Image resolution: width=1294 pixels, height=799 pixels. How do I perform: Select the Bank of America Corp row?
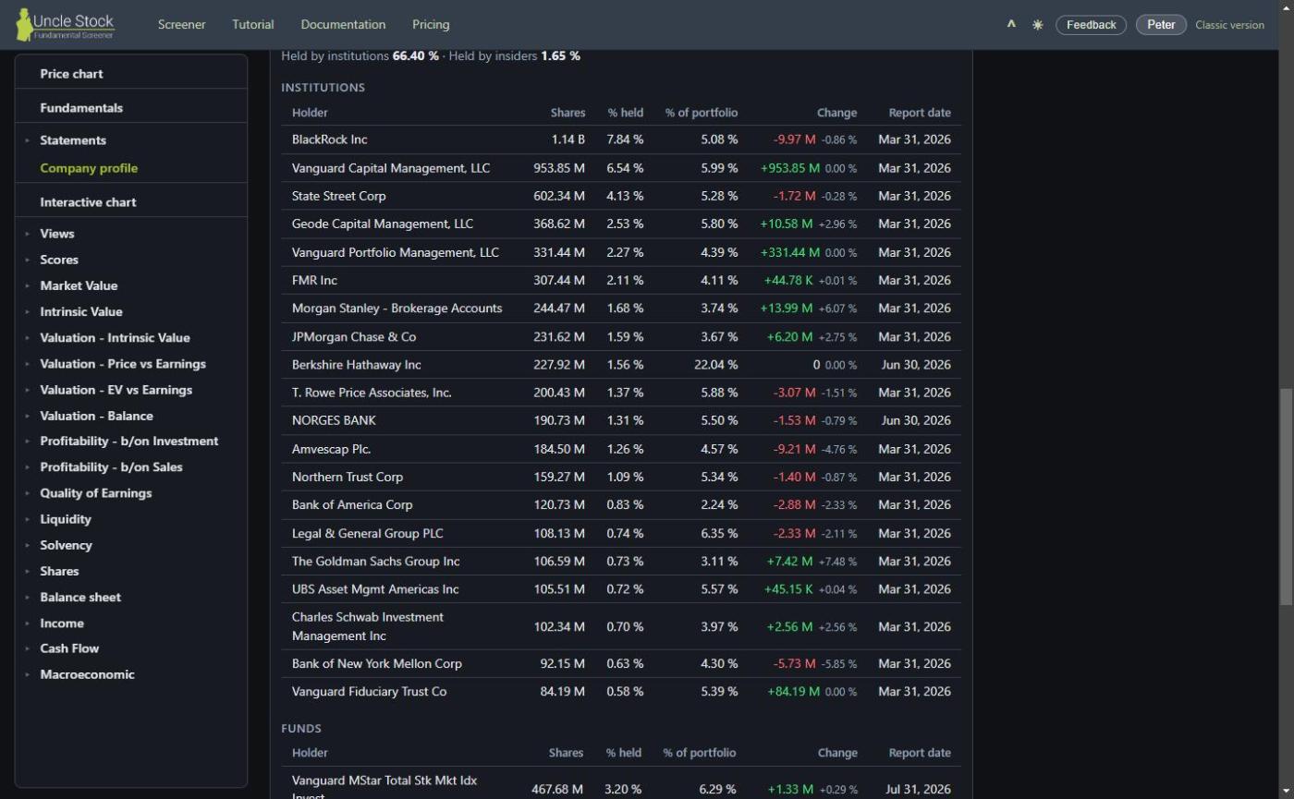[x=621, y=504]
